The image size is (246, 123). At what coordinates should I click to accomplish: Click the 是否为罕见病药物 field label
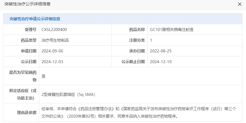23,76
